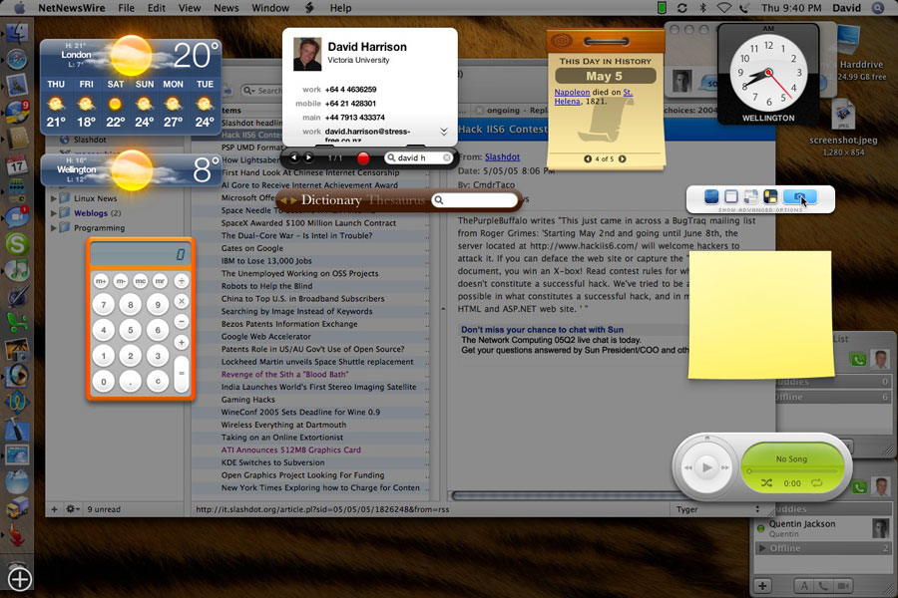Viewport: 898px width, 598px height.
Task: Play music in the iTunes widget
Action: (706, 467)
